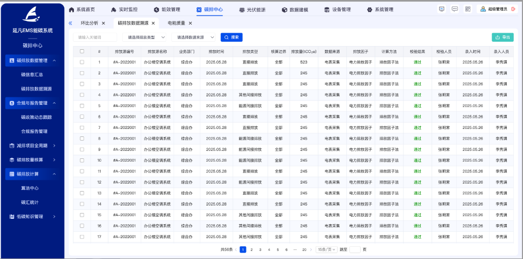Click the monitor screen icon in top bar
This screenshot has height=259, width=523.
tap(442, 9)
